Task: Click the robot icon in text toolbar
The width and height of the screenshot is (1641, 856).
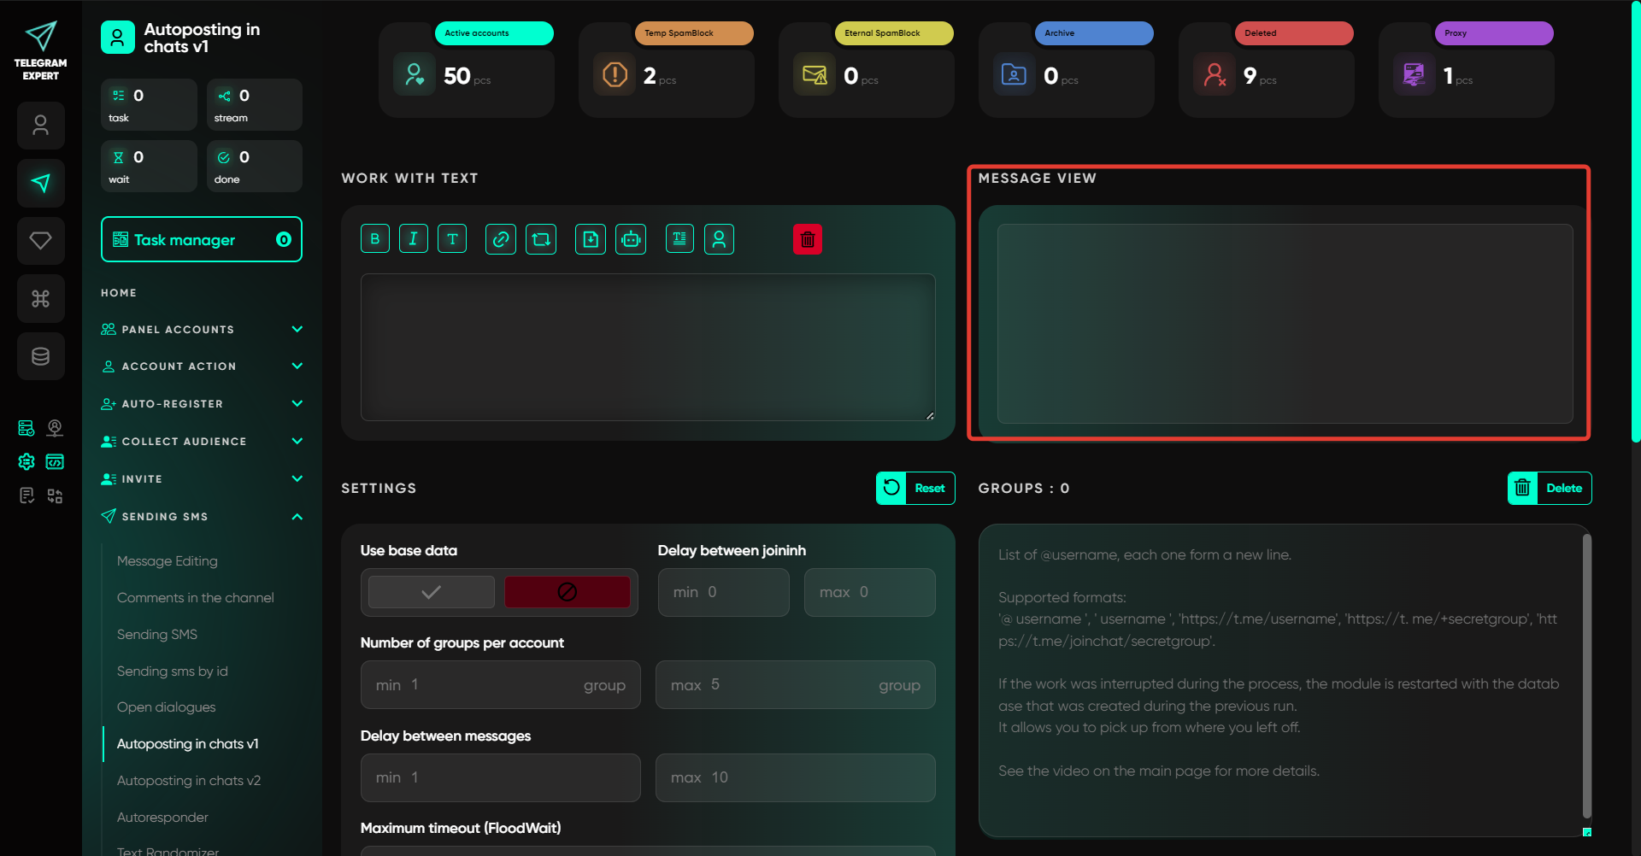Action: pyautogui.click(x=631, y=239)
